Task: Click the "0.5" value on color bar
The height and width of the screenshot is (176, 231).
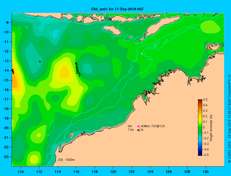Action: click(205, 100)
